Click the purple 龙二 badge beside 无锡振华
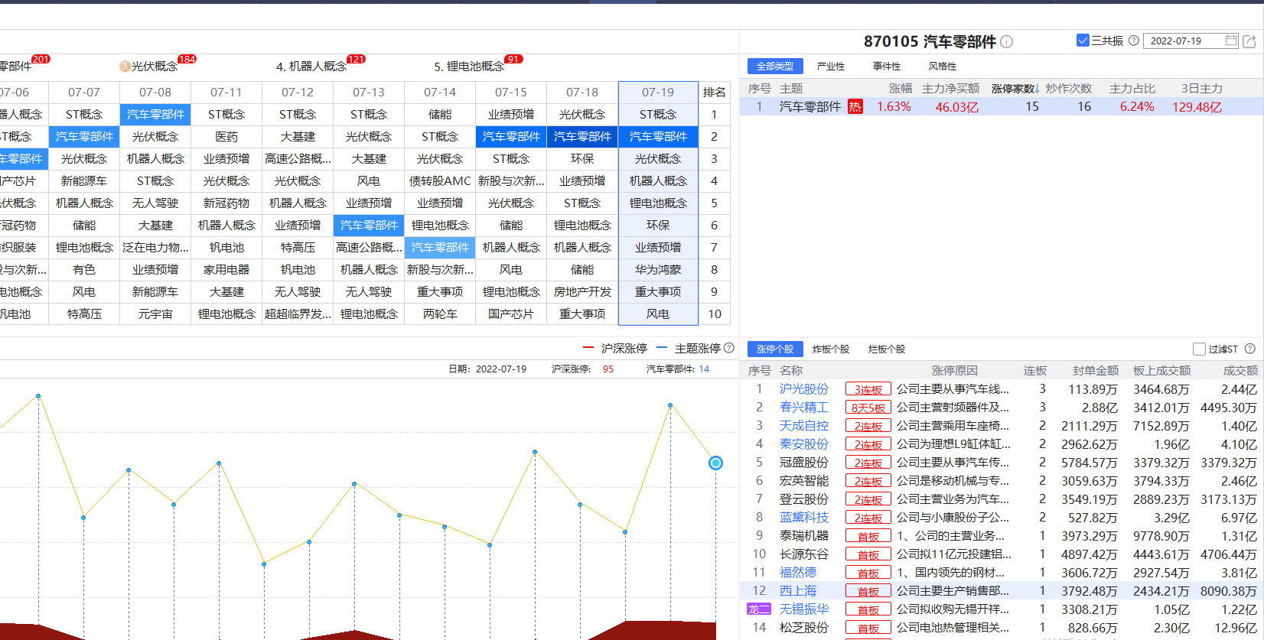Screen dimensions: 1264x640 point(759,609)
